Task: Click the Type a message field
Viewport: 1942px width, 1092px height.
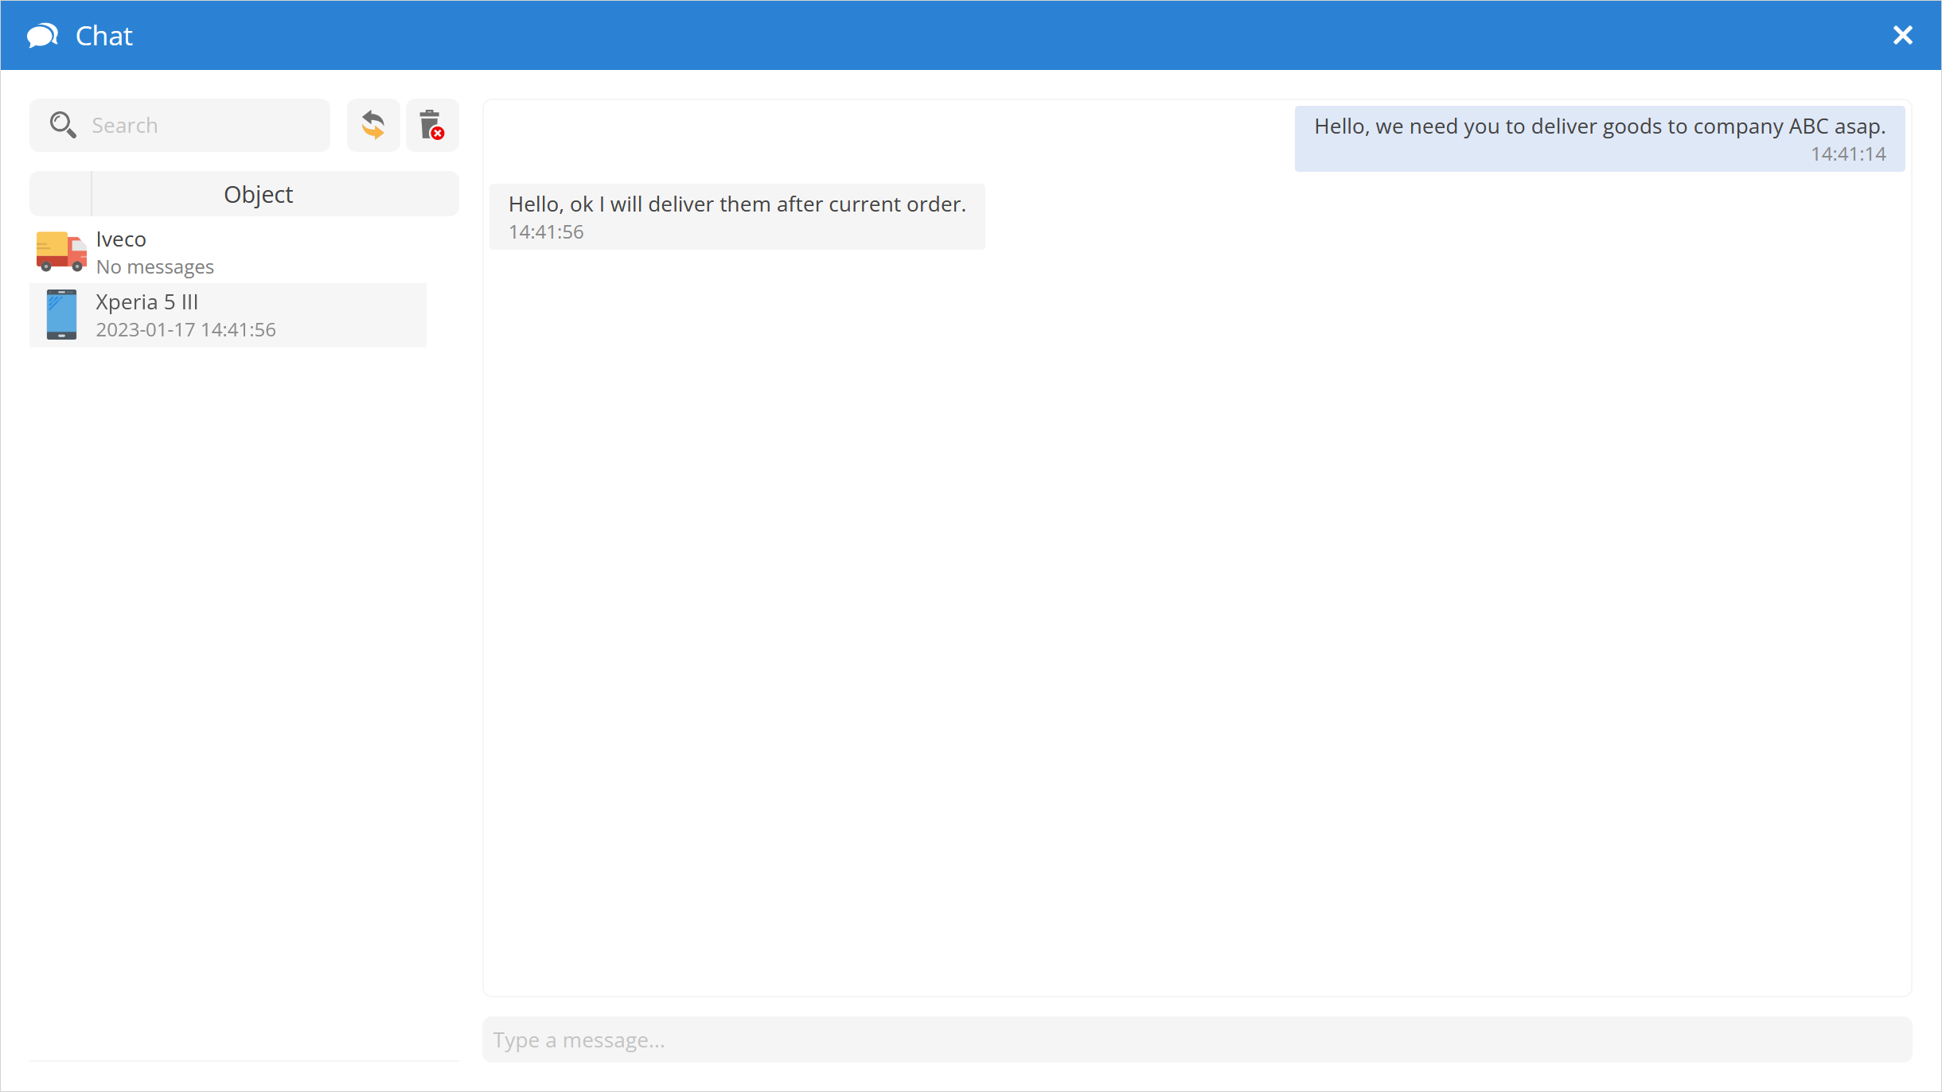Action: (1196, 1040)
